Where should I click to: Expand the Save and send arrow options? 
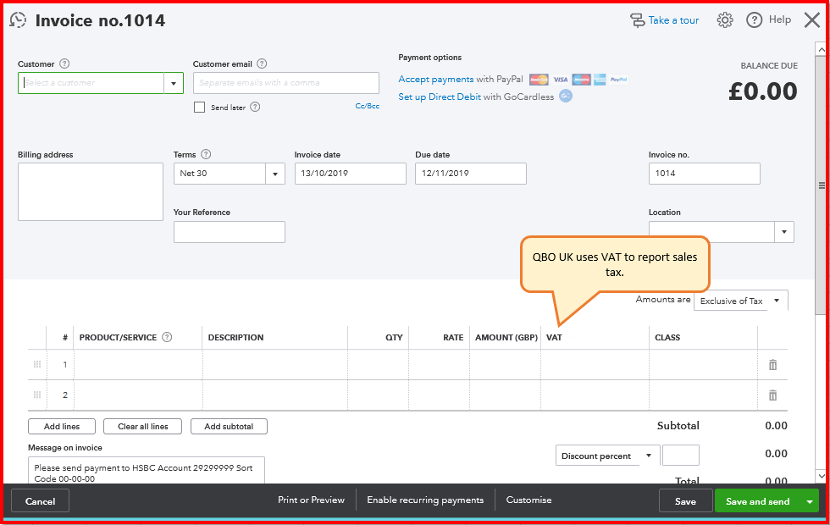click(810, 501)
